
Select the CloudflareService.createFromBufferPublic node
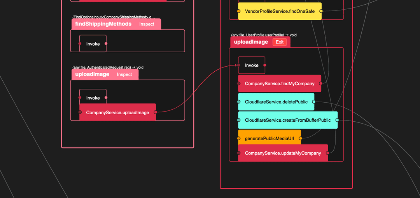coord(288,120)
